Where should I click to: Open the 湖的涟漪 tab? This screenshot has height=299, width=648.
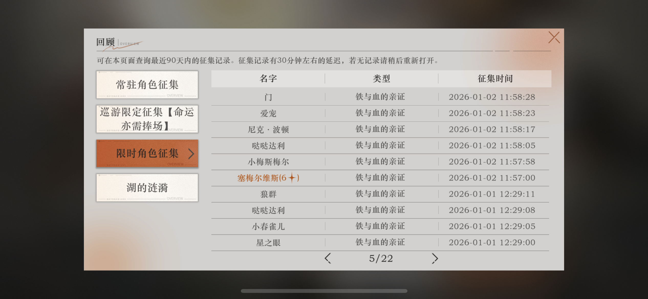coord(147,188)
